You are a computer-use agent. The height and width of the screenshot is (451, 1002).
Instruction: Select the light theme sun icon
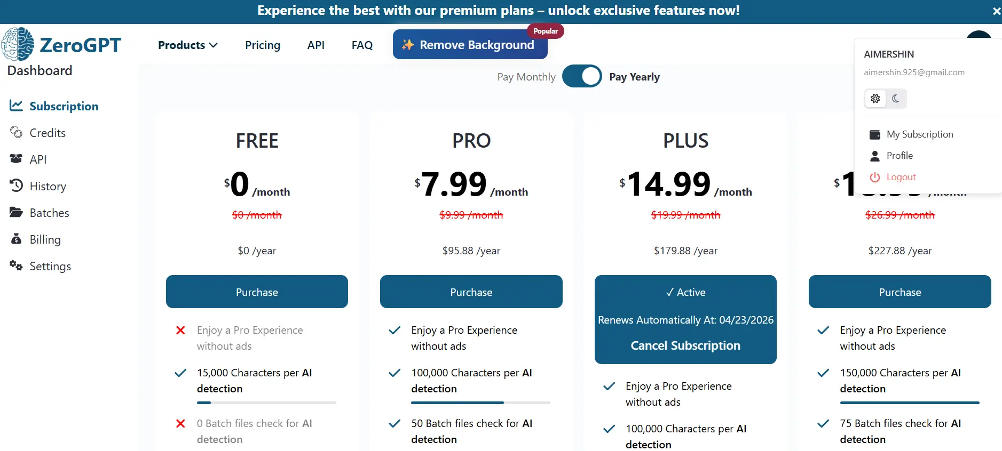pos(875,99)
